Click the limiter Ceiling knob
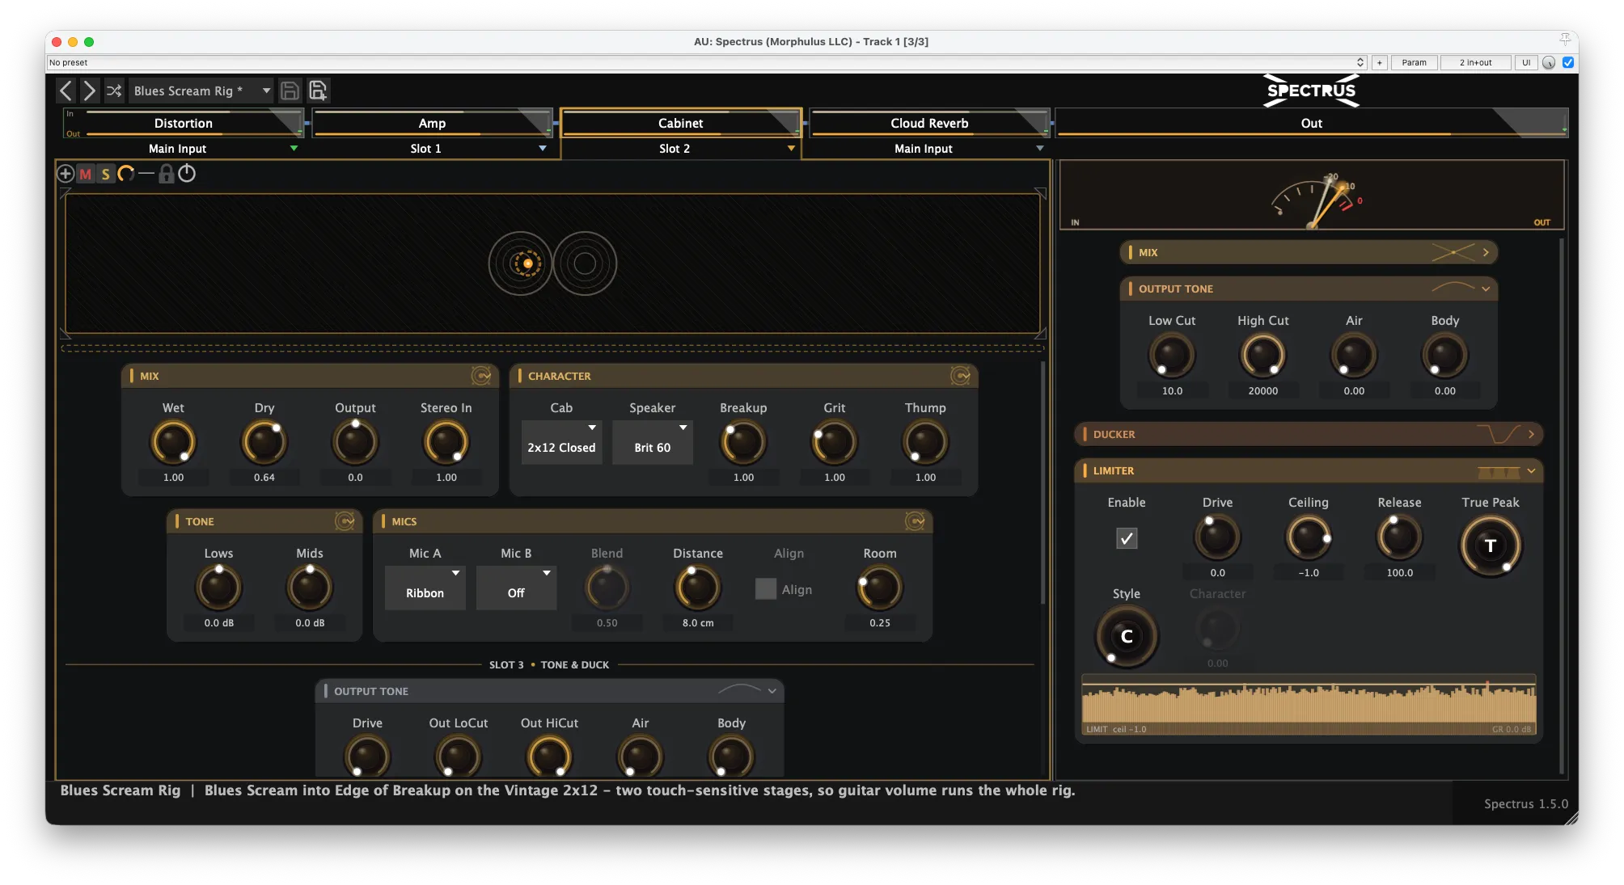This screenshot has height=885, width=1624. pyautogui.click(x=1308, y=537)
